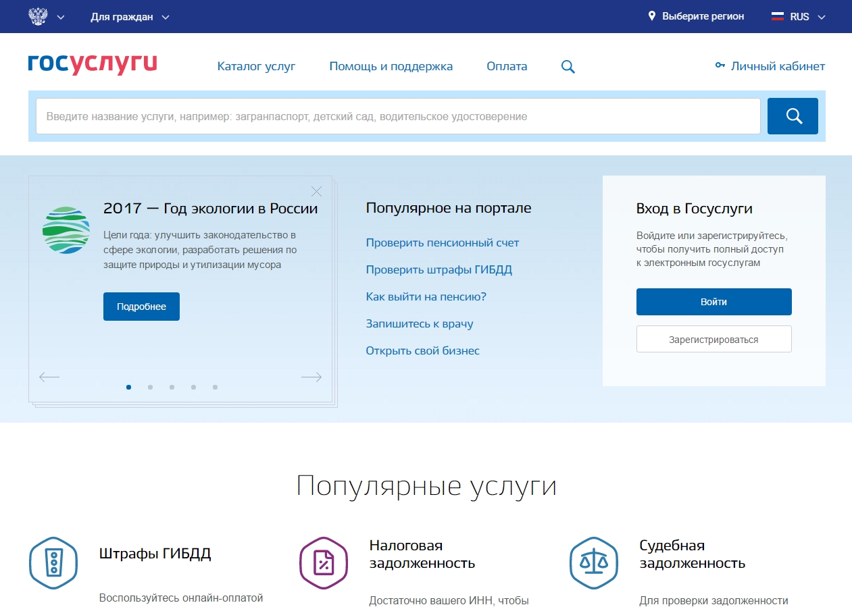The image size is (852, 607).
Task: Click the Популярное на портале heading
Action: (x=449, y=208)
